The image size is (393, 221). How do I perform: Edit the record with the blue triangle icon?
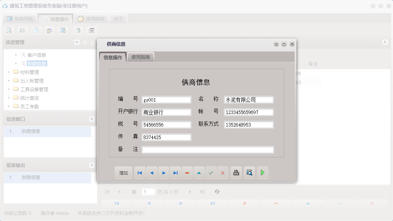[199, 173]
